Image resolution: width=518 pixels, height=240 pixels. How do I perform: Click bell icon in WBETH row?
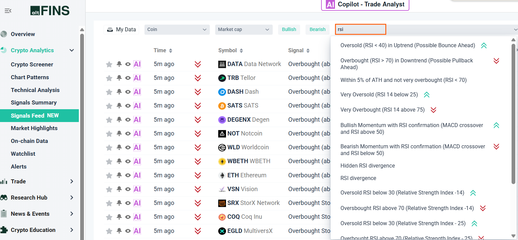click(x=119, y=161)
